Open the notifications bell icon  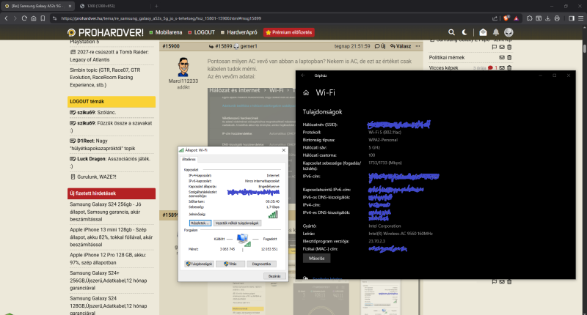click(496, 32)
